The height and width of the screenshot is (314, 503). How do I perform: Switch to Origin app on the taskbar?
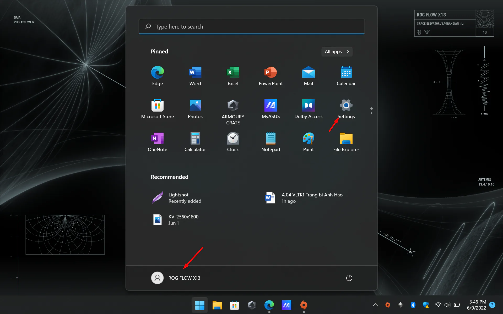pos(304,305)
